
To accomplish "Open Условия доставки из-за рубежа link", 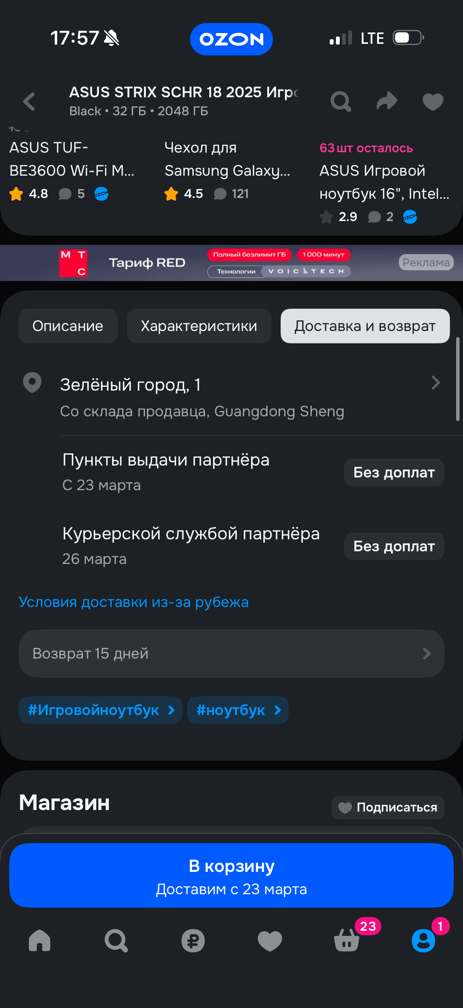I will (x=134, y=602).
